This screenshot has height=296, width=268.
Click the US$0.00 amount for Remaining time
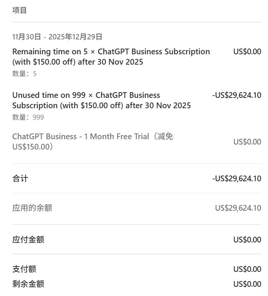coord(247,52)
